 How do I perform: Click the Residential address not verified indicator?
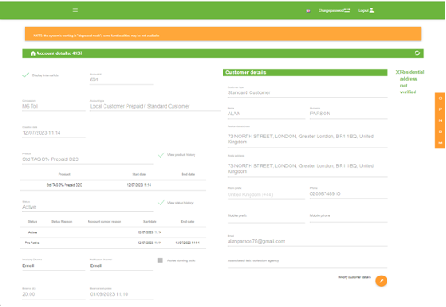click(x=409, y=82)
